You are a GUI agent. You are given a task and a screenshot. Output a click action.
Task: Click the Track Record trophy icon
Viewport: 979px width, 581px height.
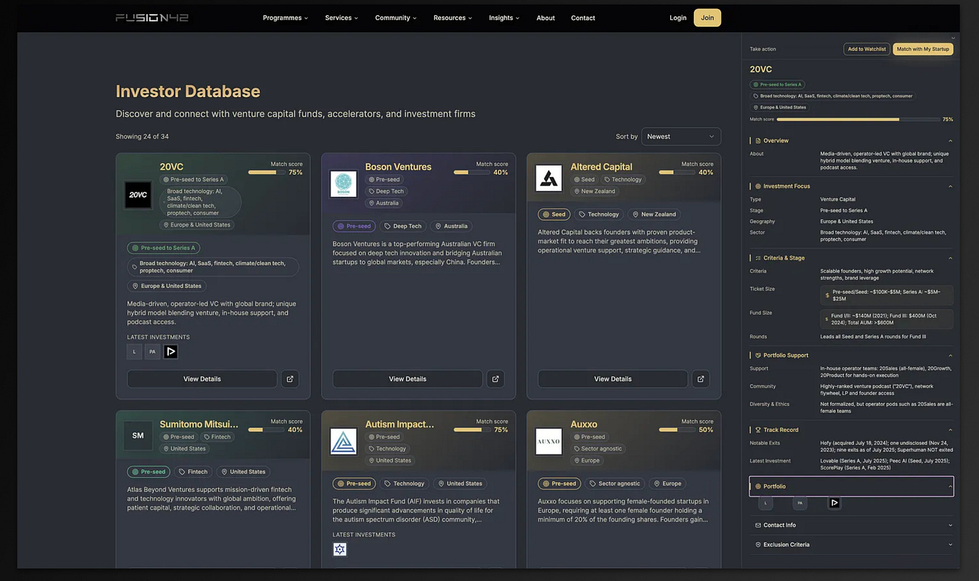758,430
